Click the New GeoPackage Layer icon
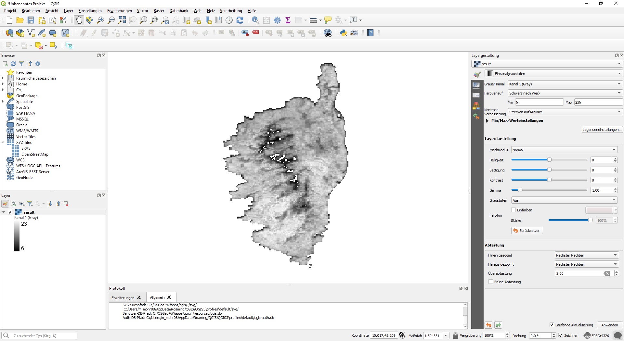This screenshot has width=624, height=341. (20, 33)
